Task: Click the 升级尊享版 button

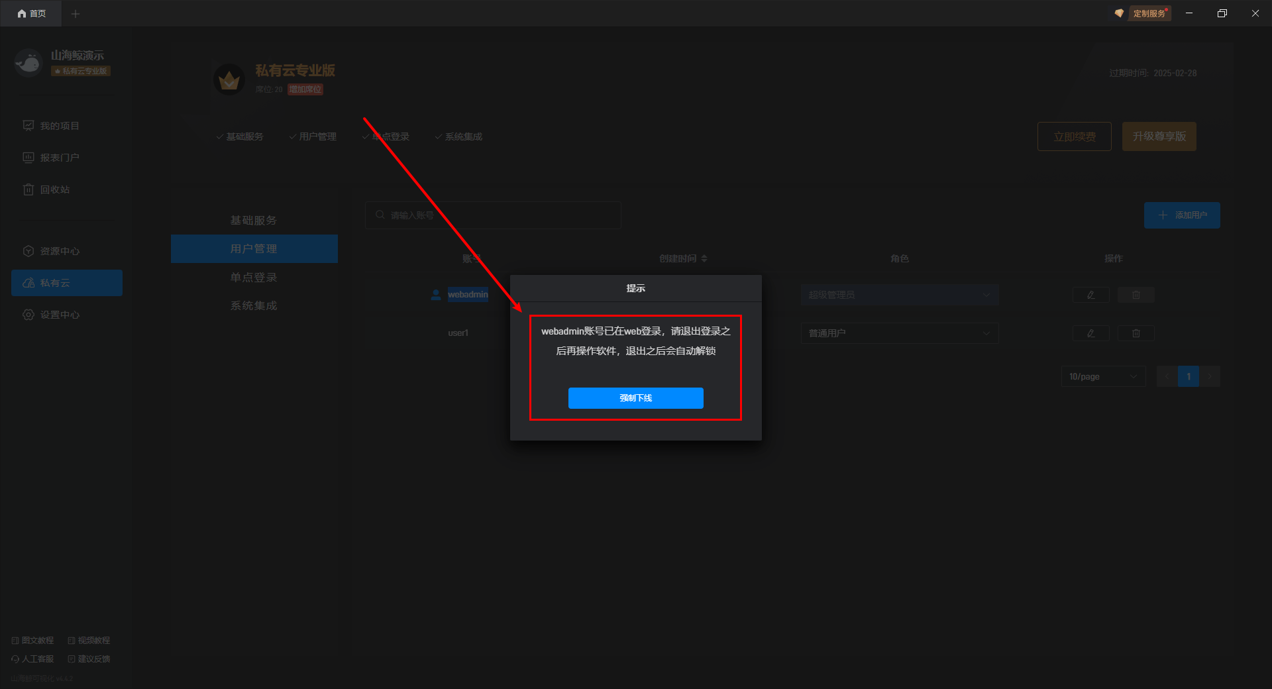Action: [1159, 136]
